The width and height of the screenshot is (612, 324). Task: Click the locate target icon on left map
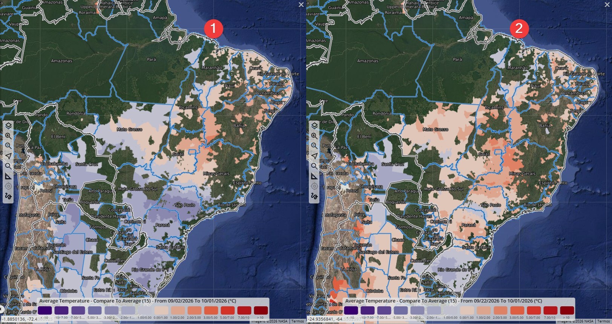[x=8, y=186]
